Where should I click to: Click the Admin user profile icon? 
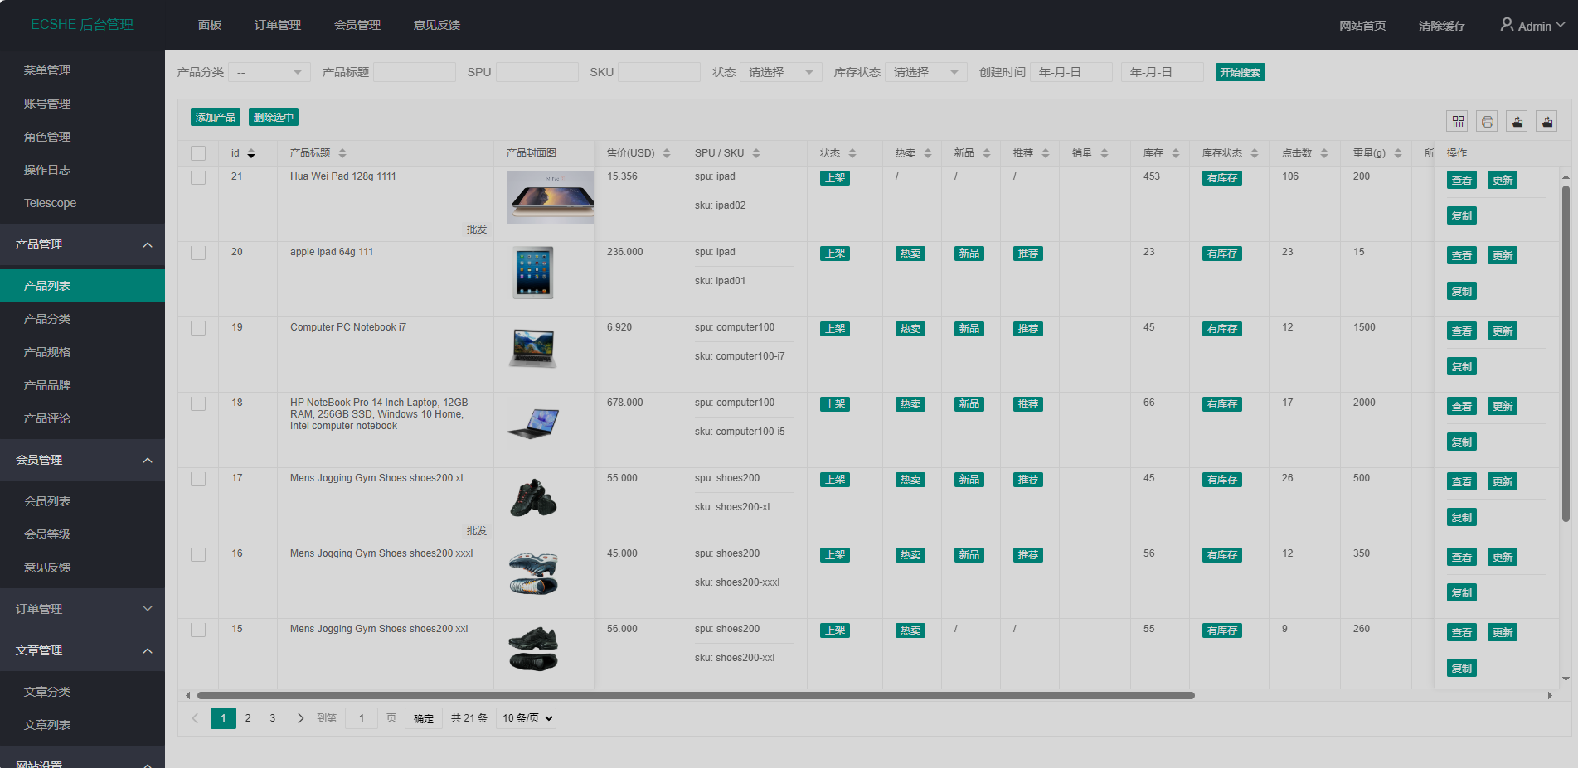coord(1507,25)
